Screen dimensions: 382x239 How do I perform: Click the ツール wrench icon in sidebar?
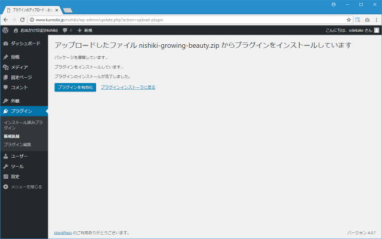click(5, 166)
